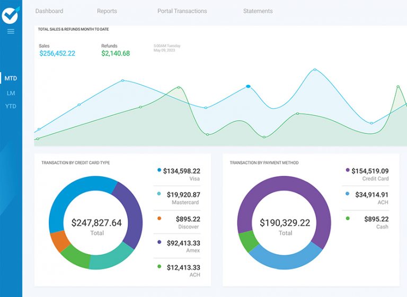Select the Credit Card purple legend dot
This screenshot has height=297, width=407.
(348, 170)
